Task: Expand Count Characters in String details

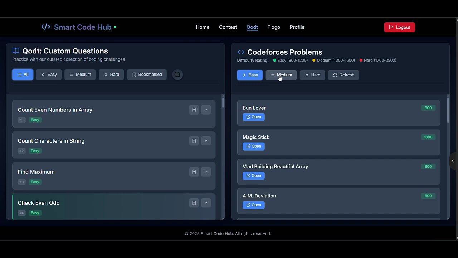Action: 206,141
